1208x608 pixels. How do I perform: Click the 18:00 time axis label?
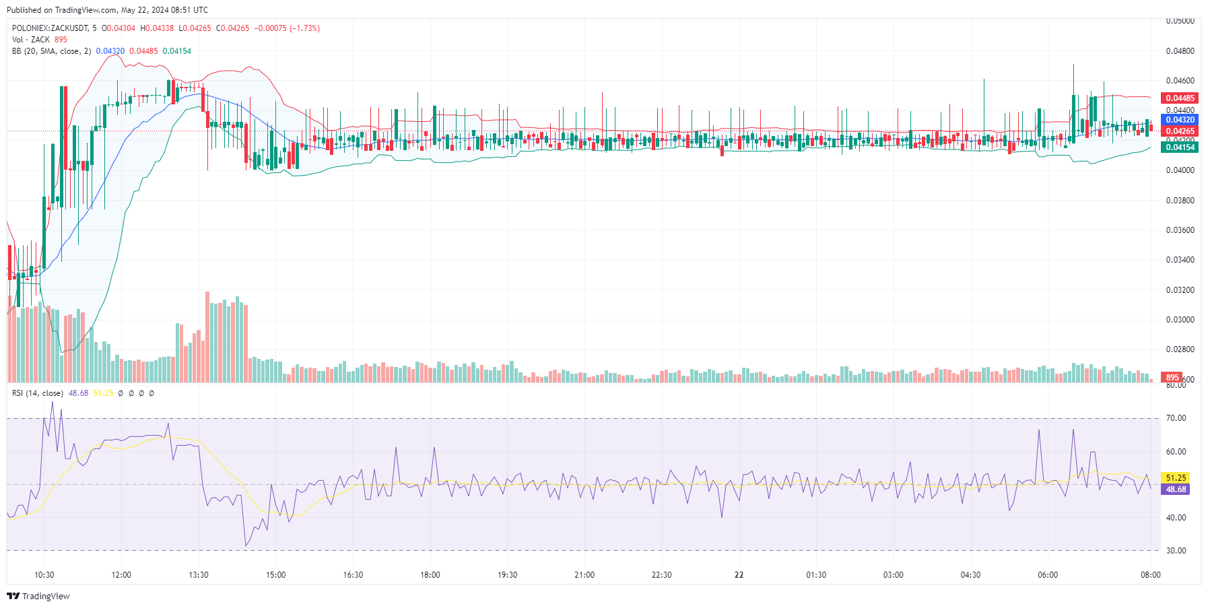430,575
